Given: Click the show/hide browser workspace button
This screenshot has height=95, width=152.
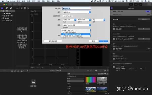Looking at the screenshot, I should click(x=131, y=5).
